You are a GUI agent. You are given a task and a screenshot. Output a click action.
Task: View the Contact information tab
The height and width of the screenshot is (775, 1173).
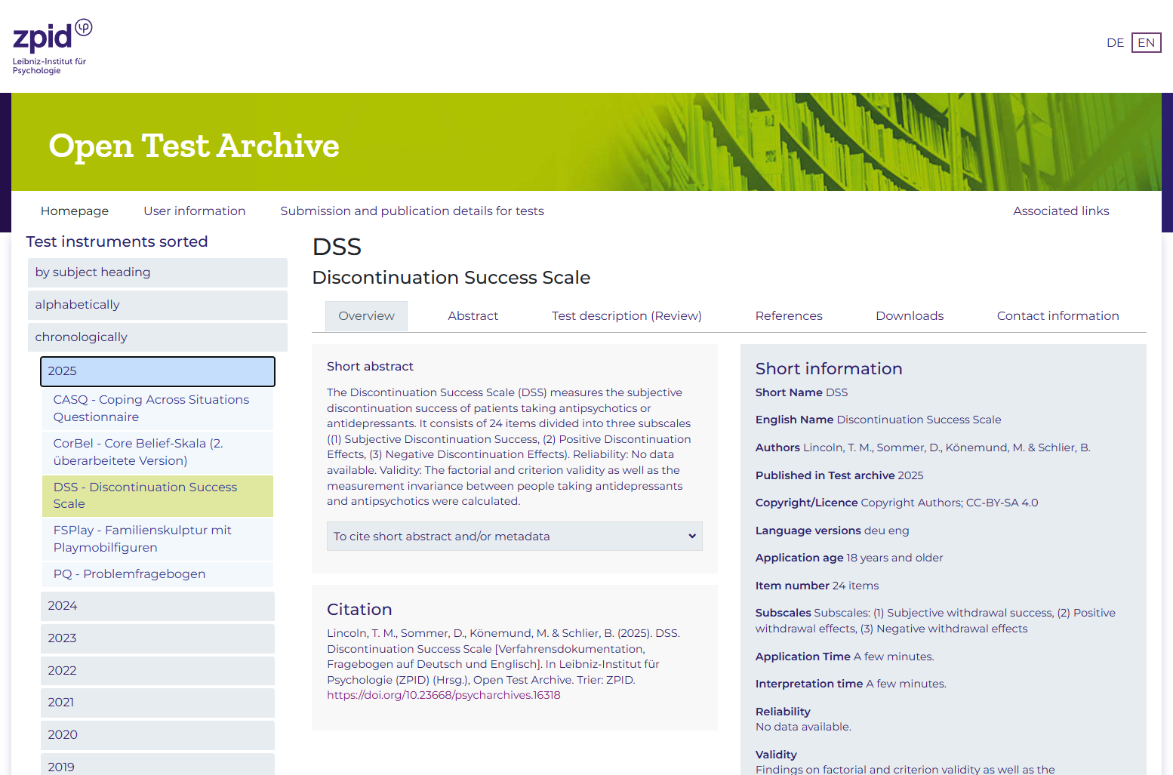(x=1057, y=316)
